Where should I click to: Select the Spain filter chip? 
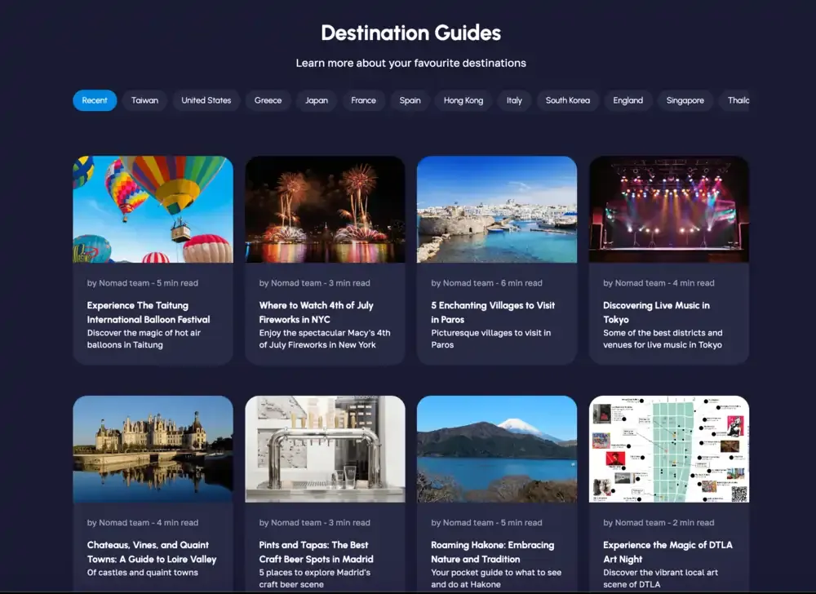coord(410,100)
